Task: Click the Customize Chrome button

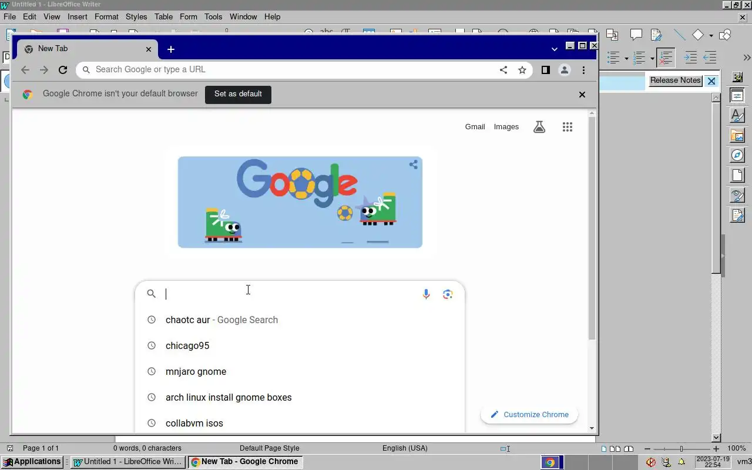Action: point(529,415)
